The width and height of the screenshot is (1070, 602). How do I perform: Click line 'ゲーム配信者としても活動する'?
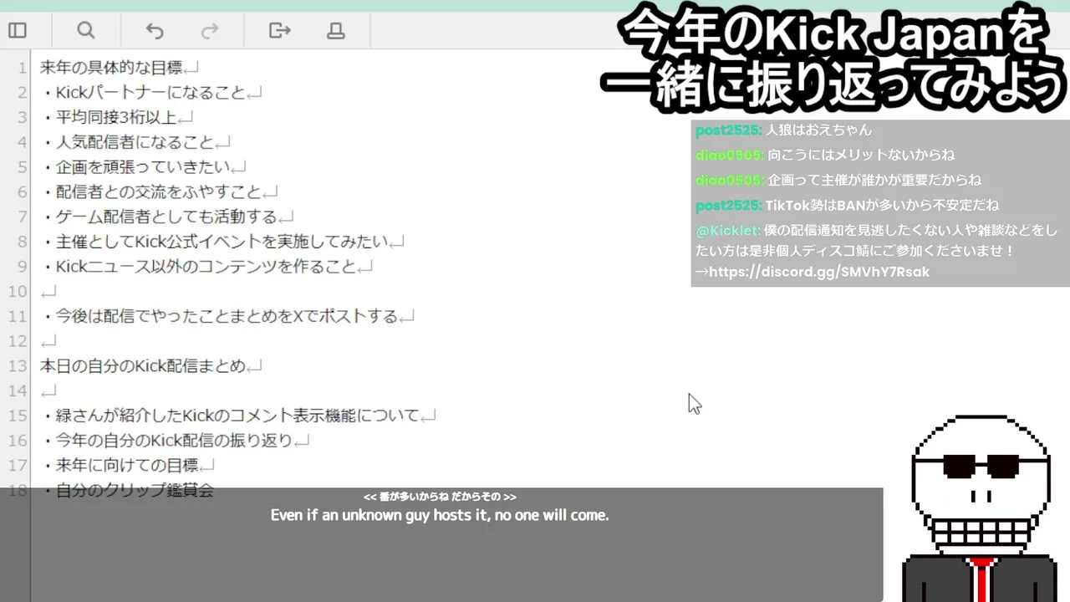click(x=159, y=217)
